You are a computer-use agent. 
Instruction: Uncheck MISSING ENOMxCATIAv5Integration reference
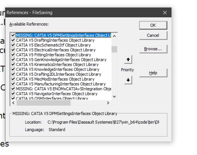coord(13,89)
